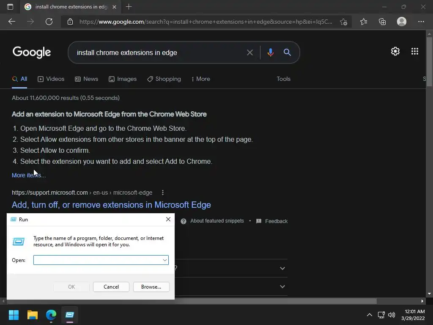Screen dimensions: 433x325
Task: Expand the second People also ask question
Action: 282,286
